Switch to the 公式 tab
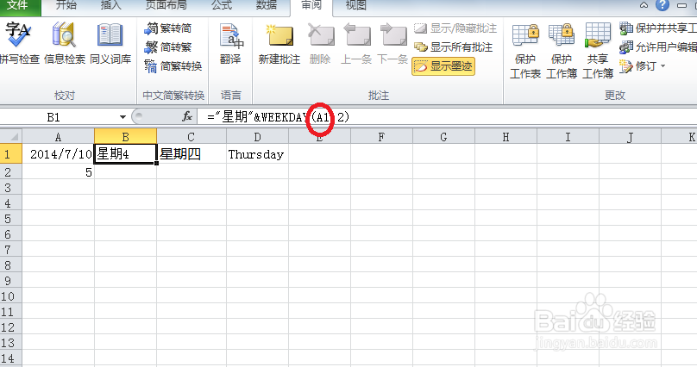This screenshot has height=367, width=697. point(222,5)
